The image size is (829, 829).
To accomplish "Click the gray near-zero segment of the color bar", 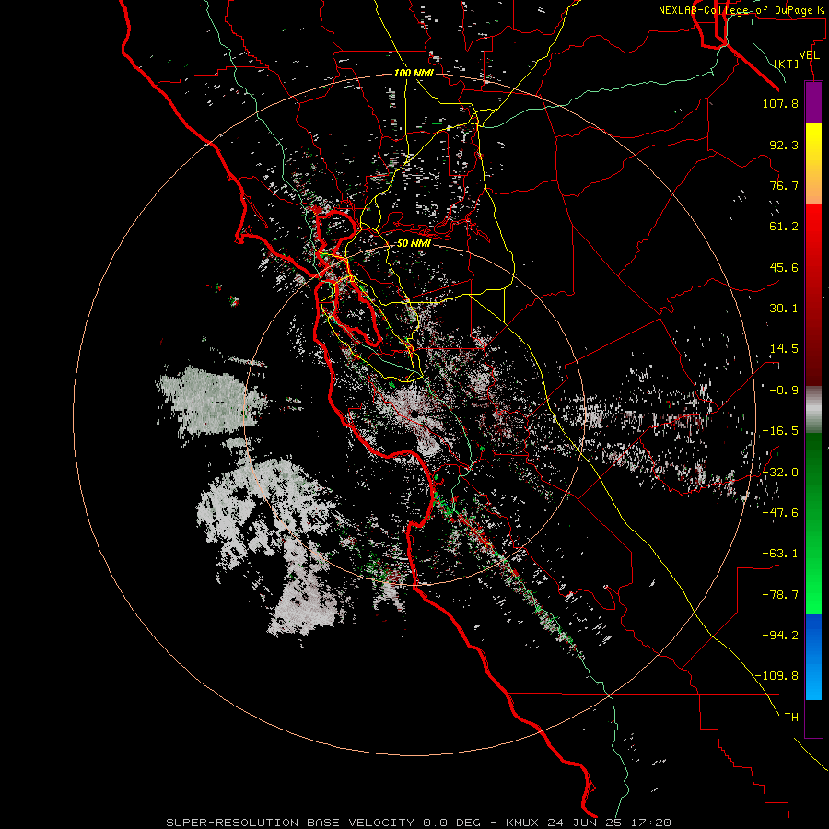I will 813,409.
